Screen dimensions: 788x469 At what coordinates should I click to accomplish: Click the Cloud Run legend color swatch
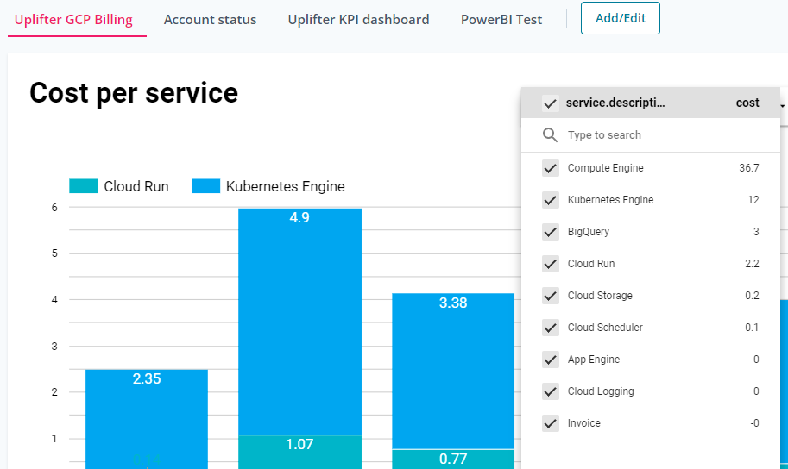(x=84, y=186)
